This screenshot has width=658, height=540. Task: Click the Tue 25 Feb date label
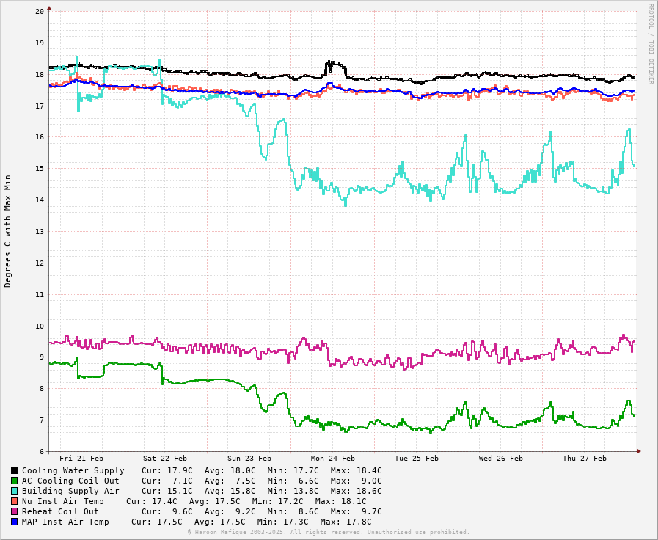[x=417, y=459]
